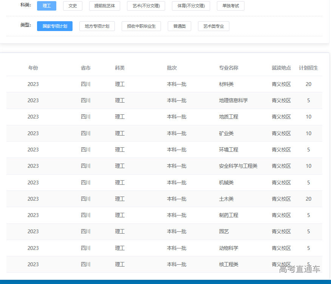Click the 动物科学 major entry

click(x=229, y=248)
